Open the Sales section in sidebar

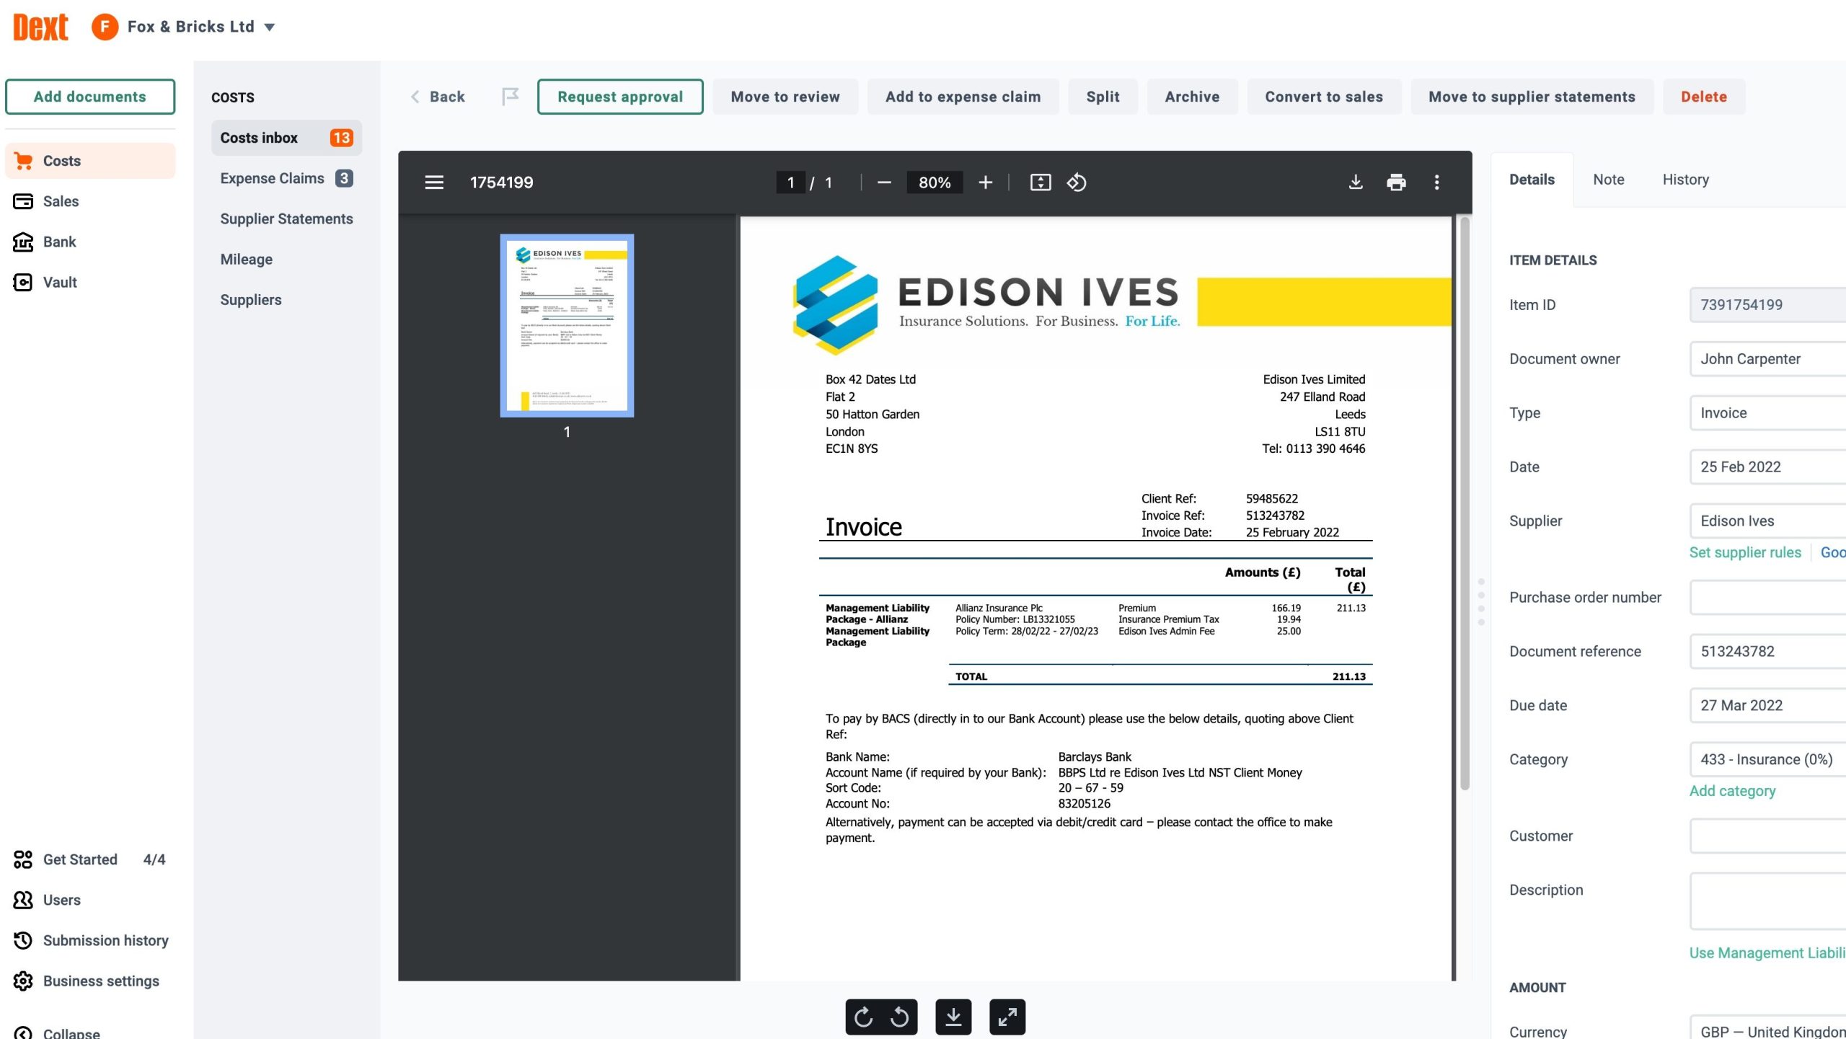[90, 201]
